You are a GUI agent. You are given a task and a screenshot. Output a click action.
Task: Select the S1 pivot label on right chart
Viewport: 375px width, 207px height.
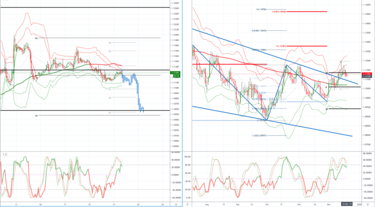(x=327, y=109)
